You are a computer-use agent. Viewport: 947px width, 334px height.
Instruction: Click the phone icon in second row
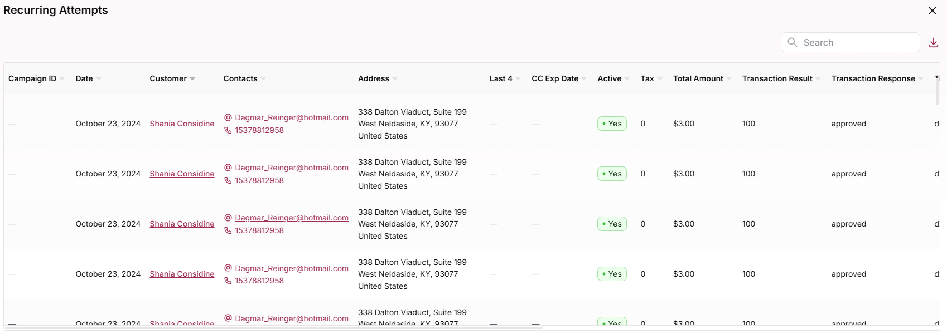[x=228, y=180]
